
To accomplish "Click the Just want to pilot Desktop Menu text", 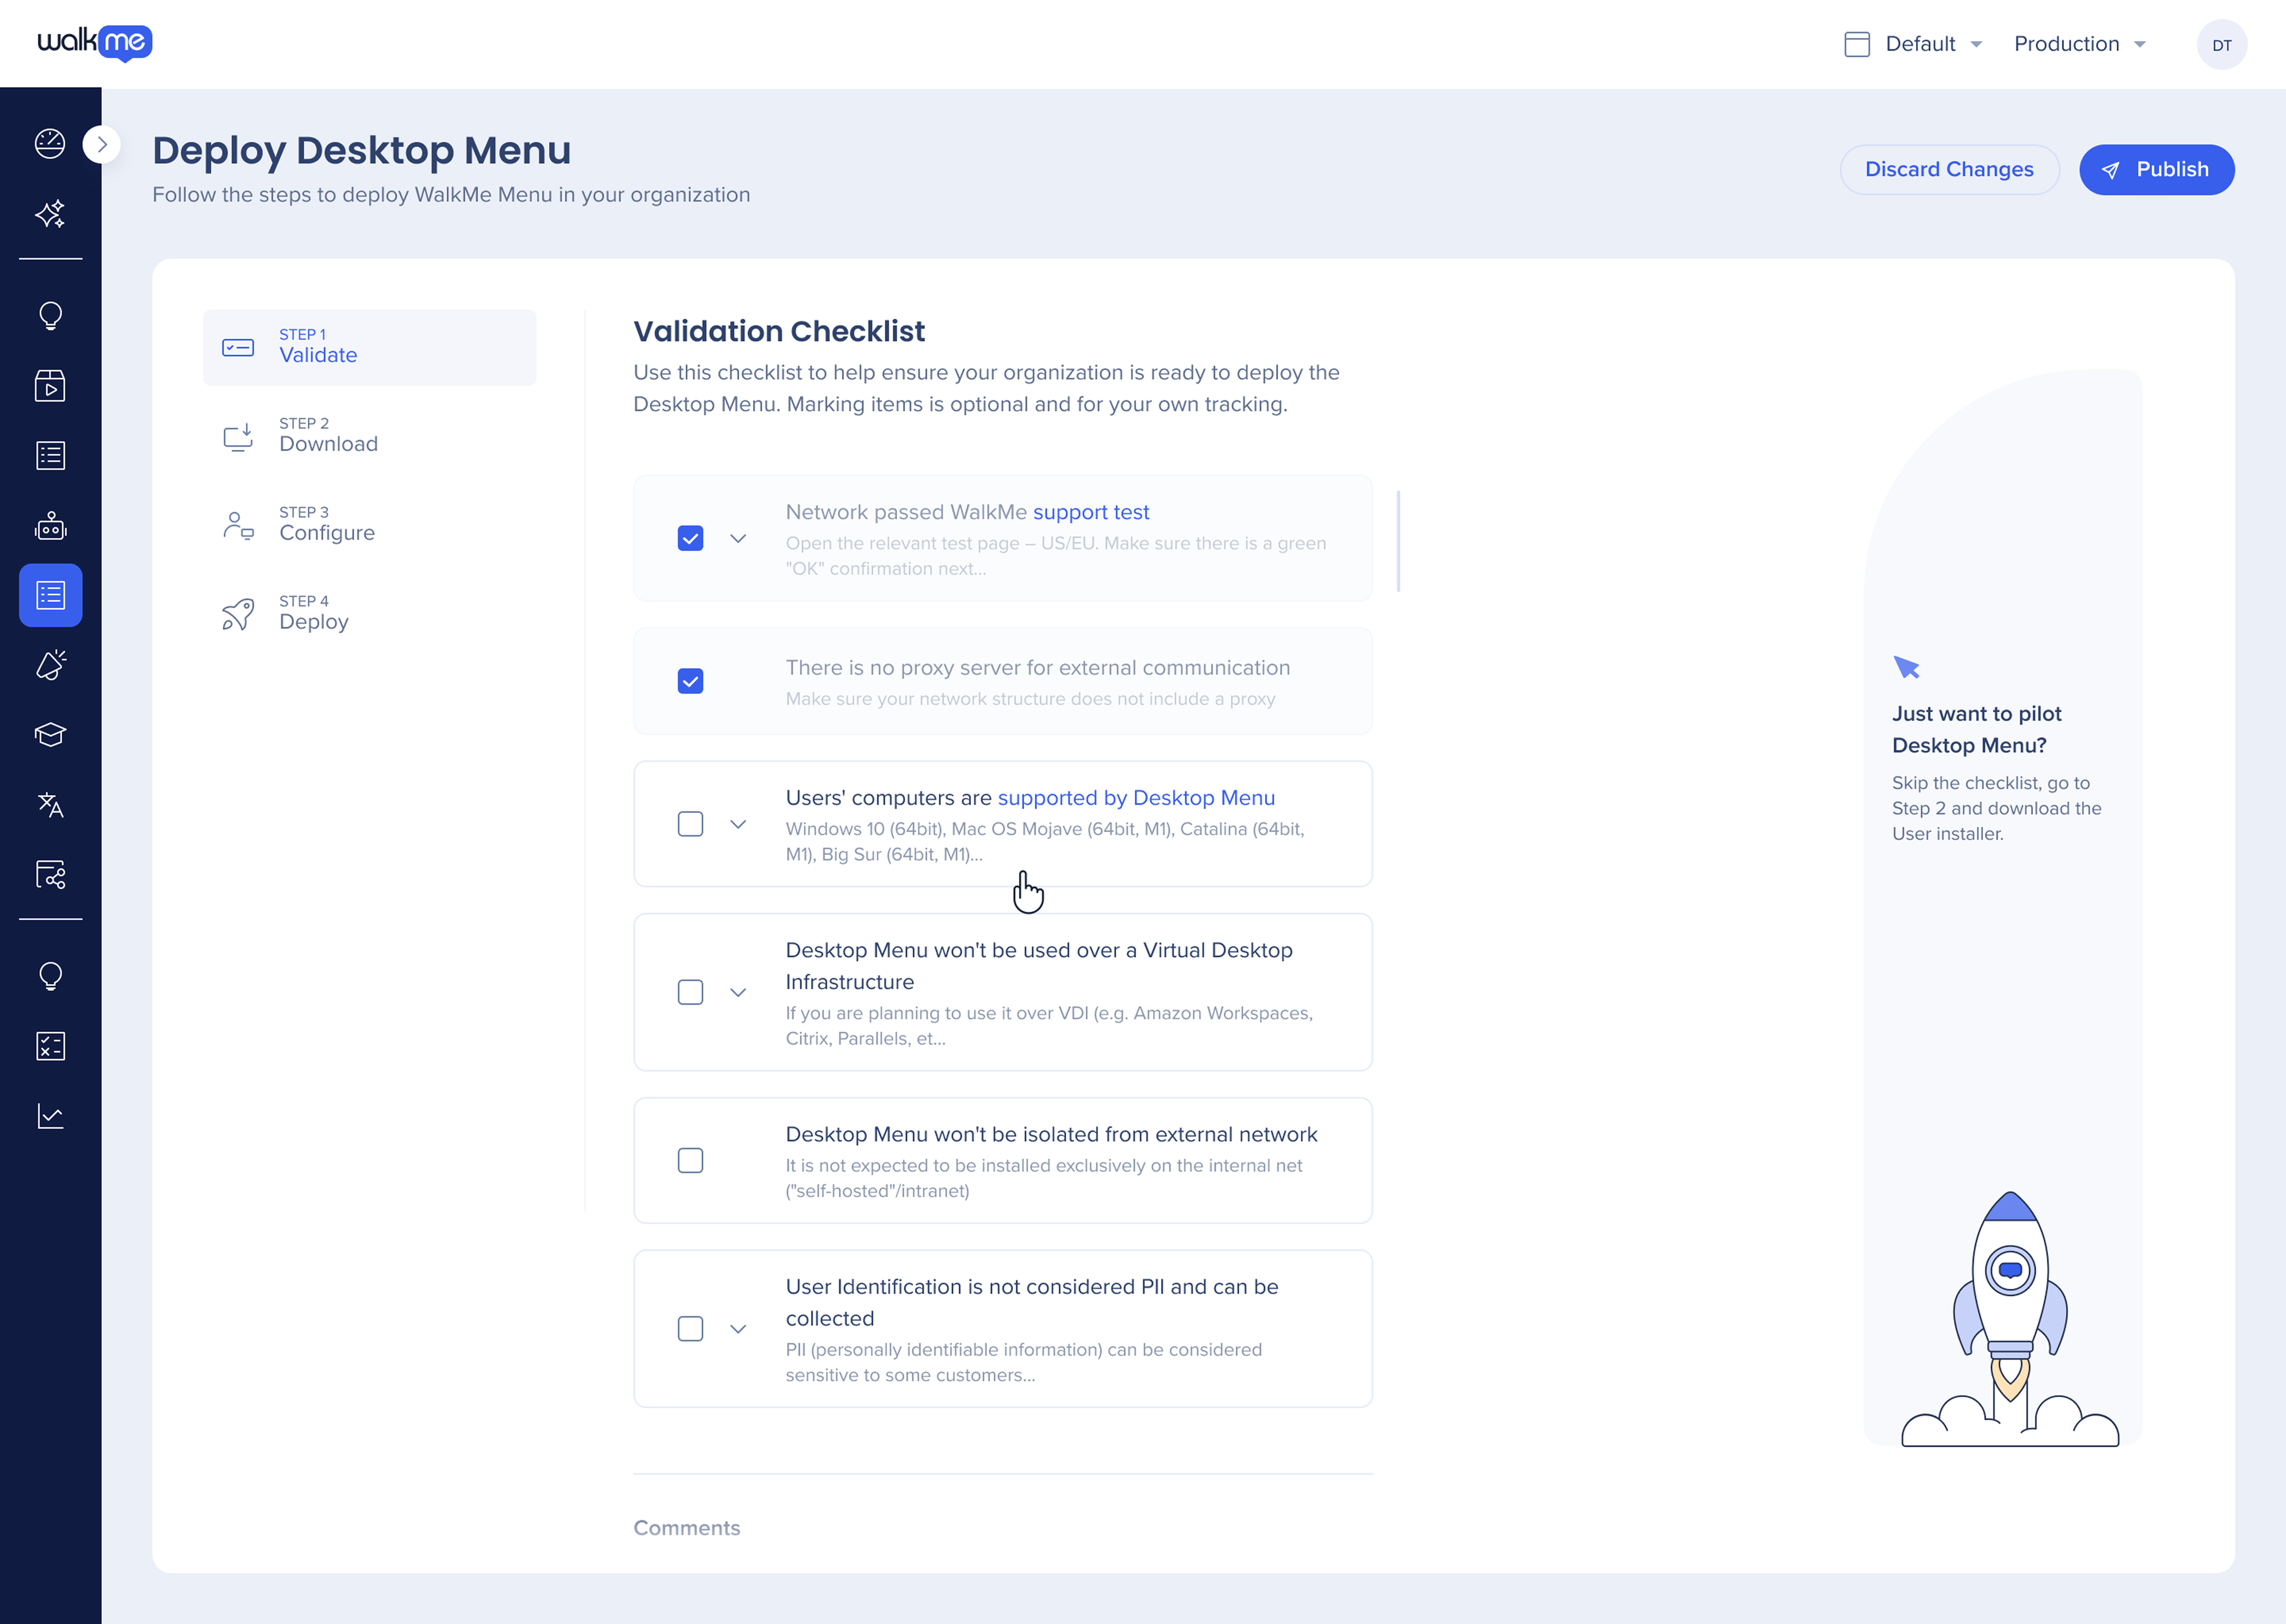I will [1976, 729].
